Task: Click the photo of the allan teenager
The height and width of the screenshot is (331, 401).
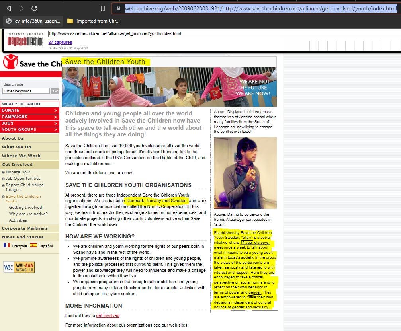Action: pyautogui.click(x=245, y=173)
